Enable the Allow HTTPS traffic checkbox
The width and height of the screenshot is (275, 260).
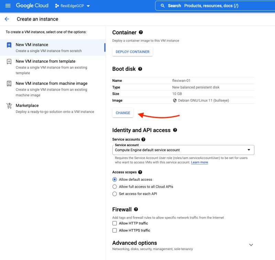(x=114, y=230)
